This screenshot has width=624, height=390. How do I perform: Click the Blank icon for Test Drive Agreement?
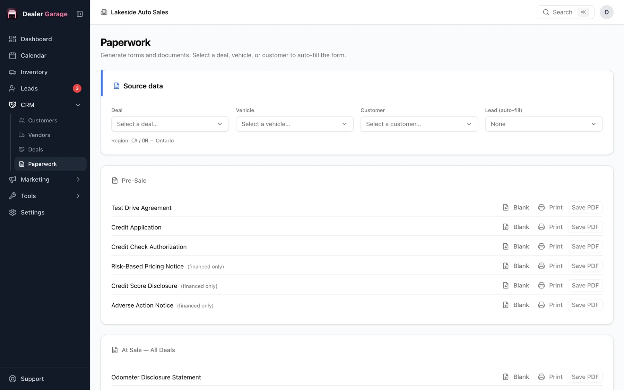click(506, 207)
